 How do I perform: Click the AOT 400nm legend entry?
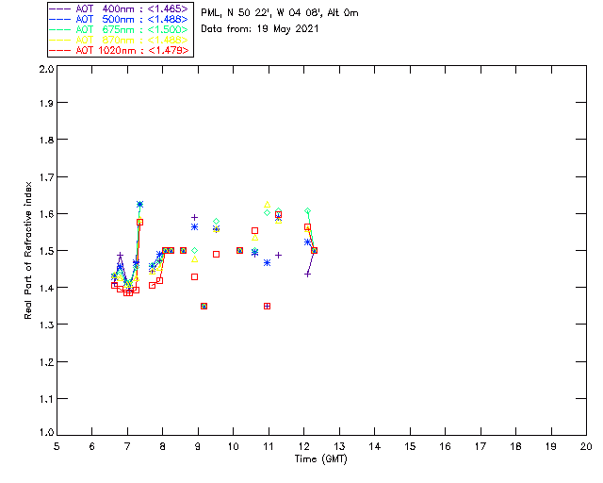click(120, 8)
